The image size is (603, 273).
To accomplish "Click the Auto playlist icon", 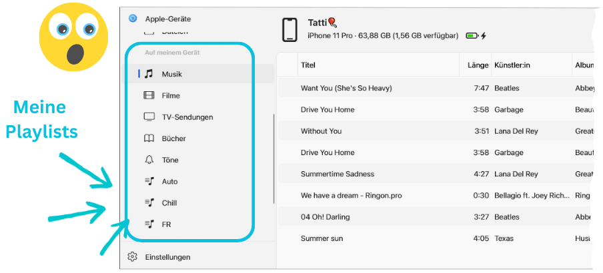I will (x=149, y=181).
